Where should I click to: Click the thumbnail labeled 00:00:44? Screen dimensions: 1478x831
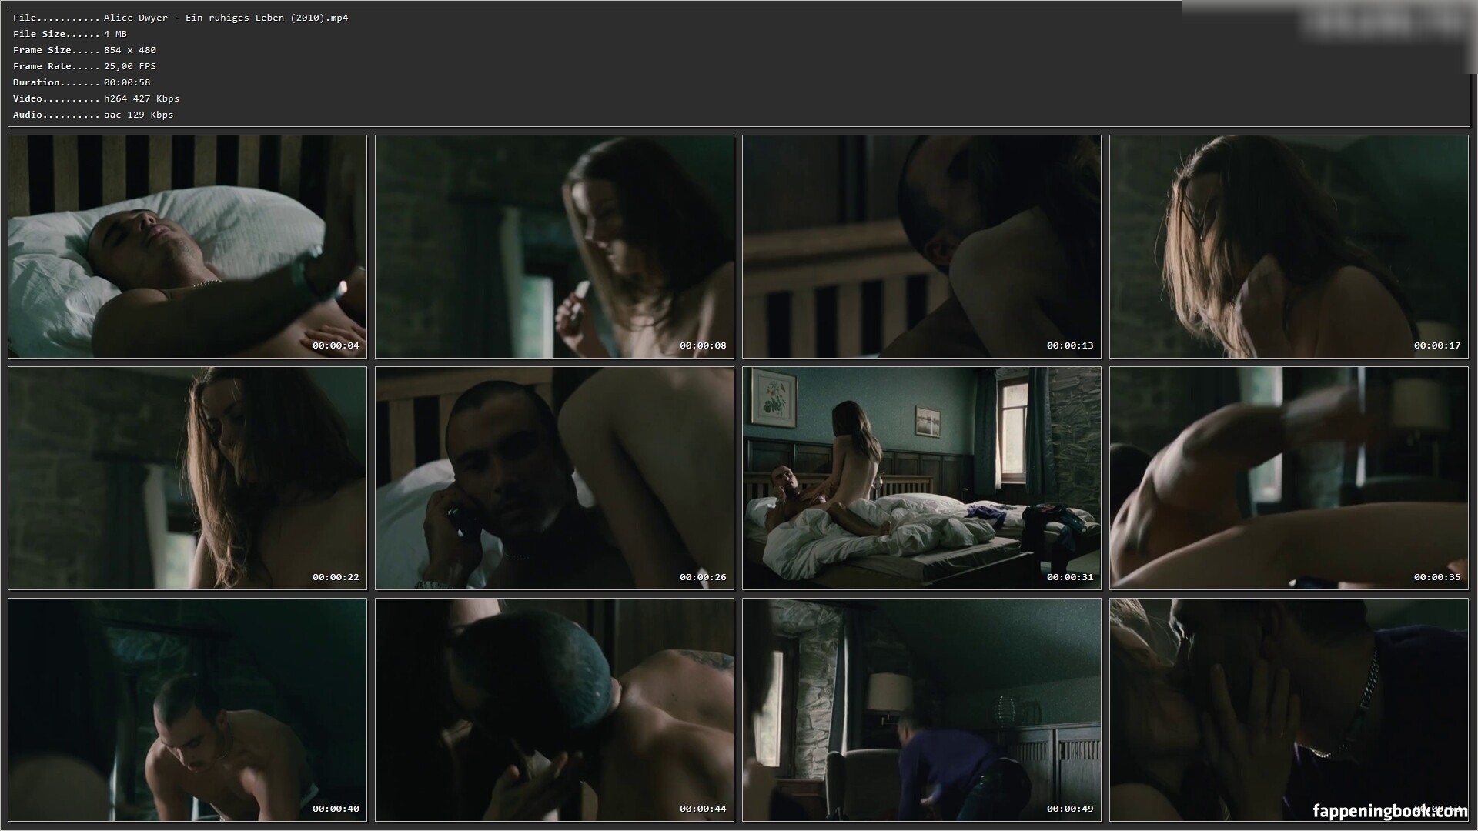tap(554, 709)
